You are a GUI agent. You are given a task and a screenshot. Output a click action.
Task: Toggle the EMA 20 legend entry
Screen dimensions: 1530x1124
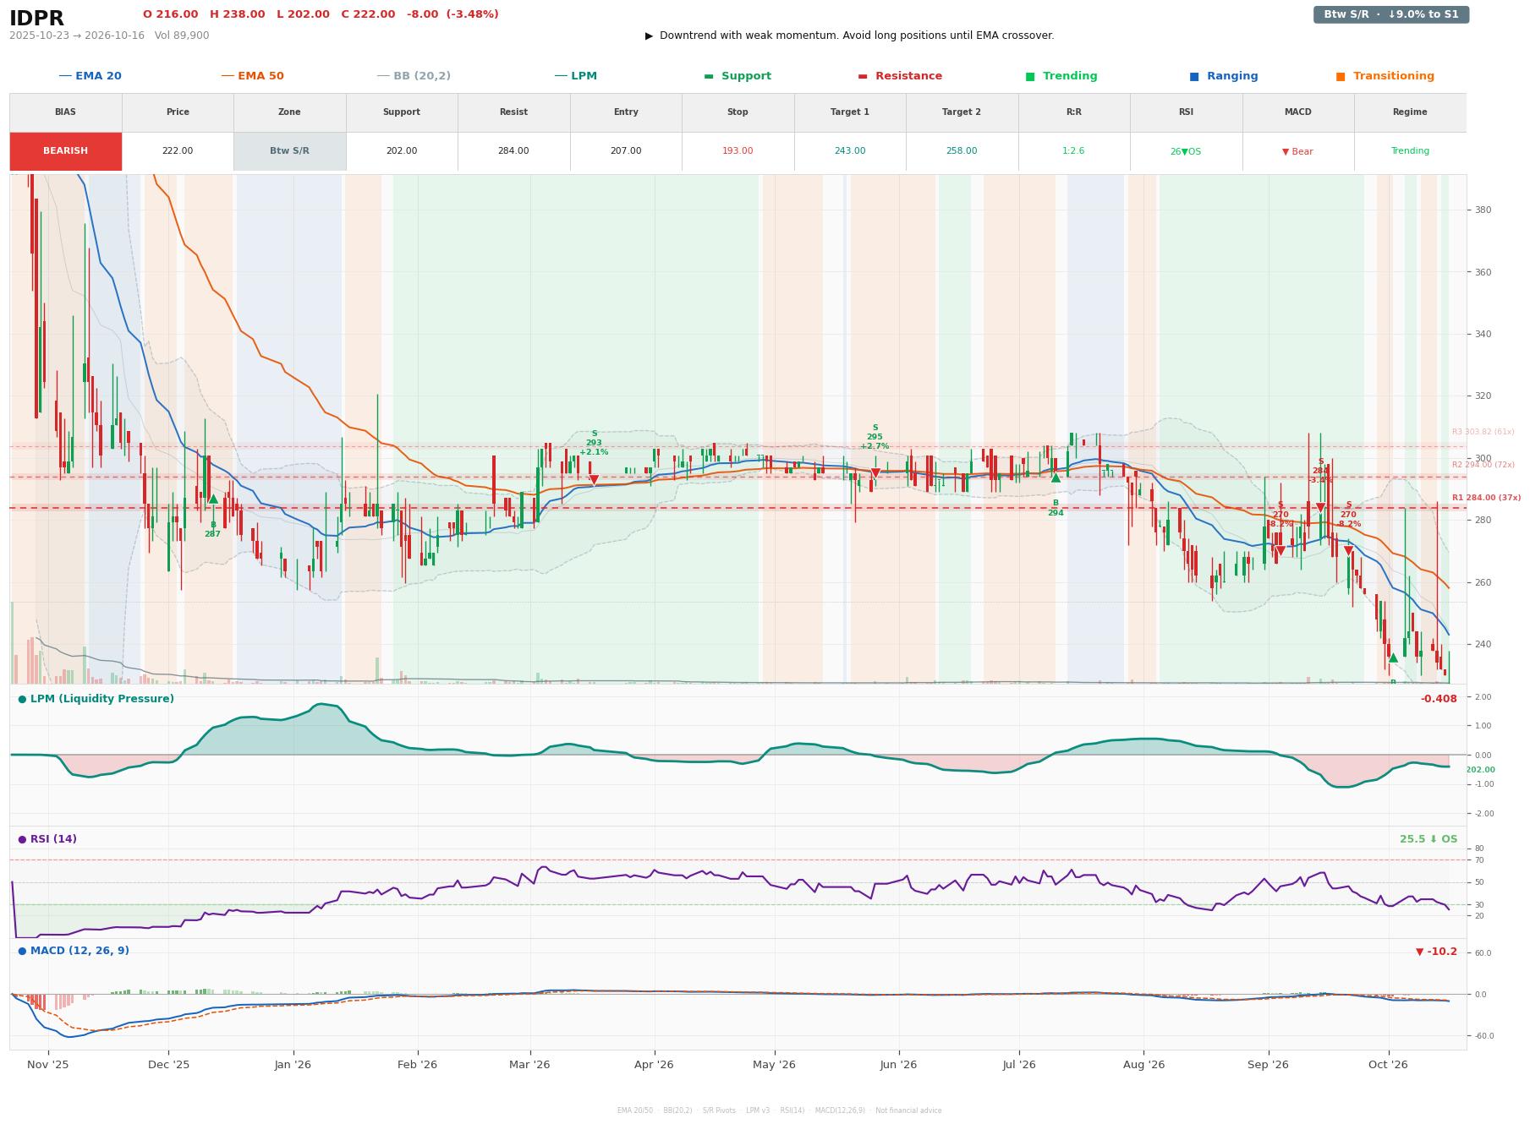coord(90,76)
